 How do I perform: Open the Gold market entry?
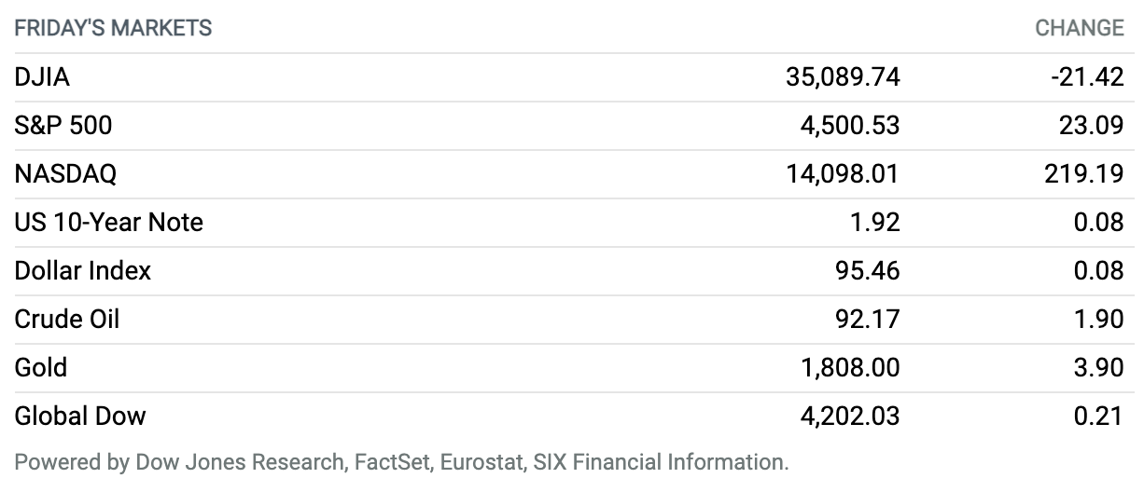click(41, 367)
